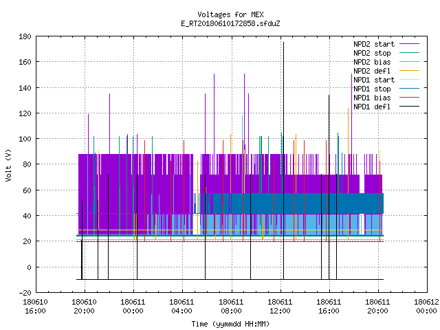Click the 180 y-axis tick label
The image size is (440, 330).
pos(25,36)
